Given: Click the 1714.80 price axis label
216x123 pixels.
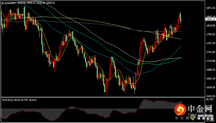Looking at the screenshot, I should point(210,61).
